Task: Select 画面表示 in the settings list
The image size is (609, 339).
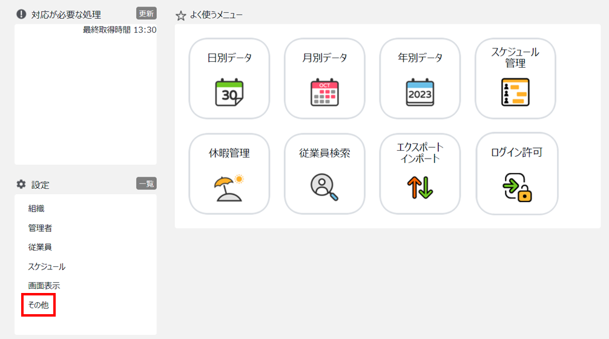Action: [x=44, y=285]
